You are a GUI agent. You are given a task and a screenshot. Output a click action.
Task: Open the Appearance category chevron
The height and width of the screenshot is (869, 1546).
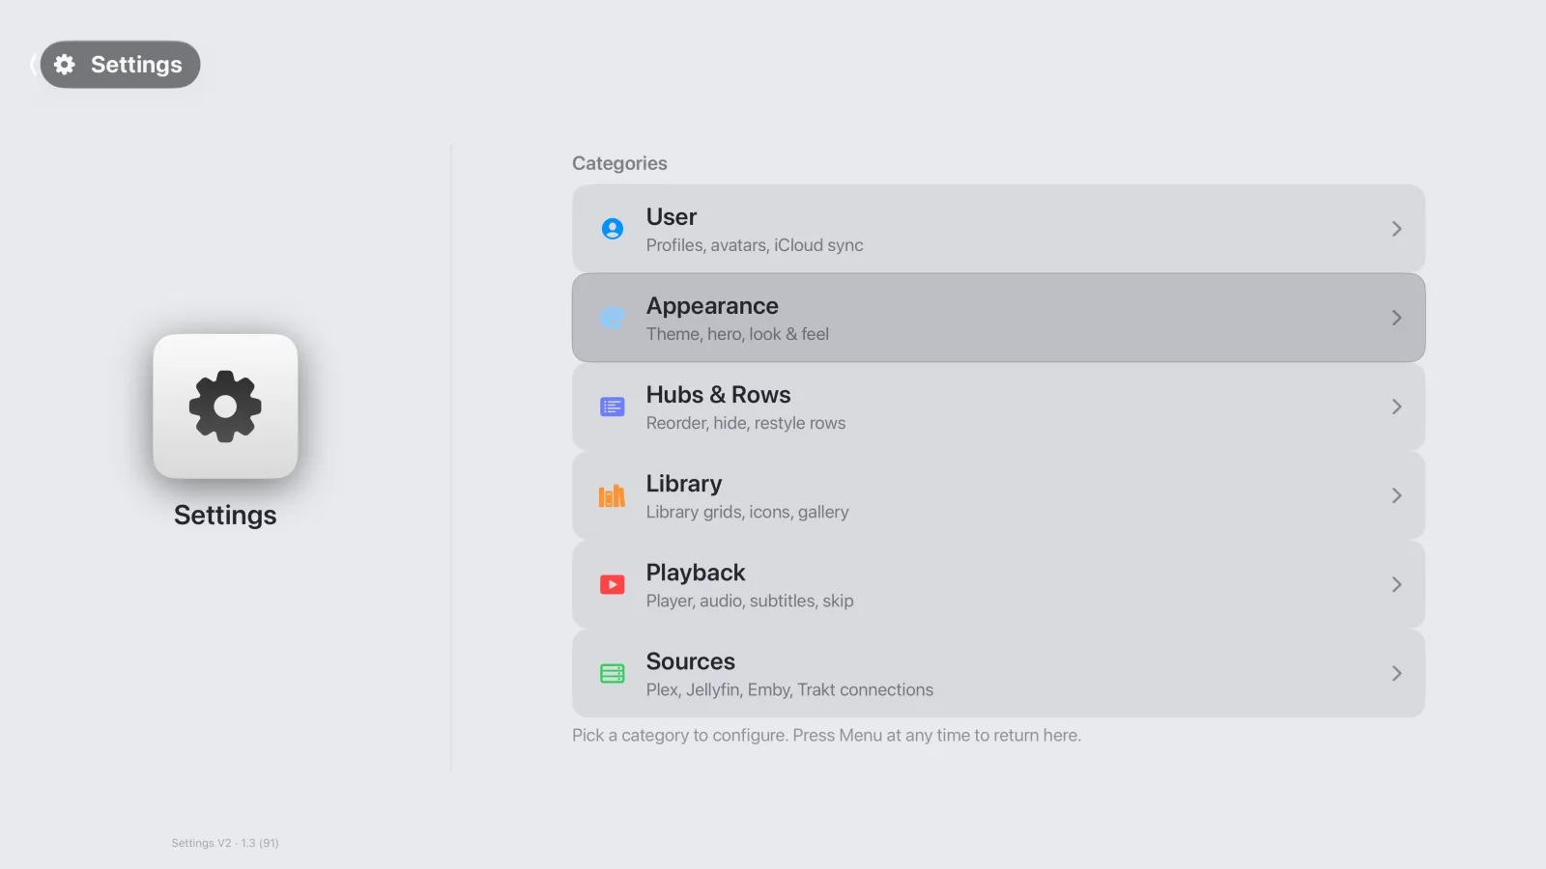click(1396, 318)
